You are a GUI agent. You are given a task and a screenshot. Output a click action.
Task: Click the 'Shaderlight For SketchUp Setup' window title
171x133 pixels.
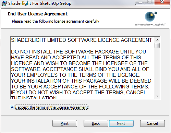click(40, 3)
